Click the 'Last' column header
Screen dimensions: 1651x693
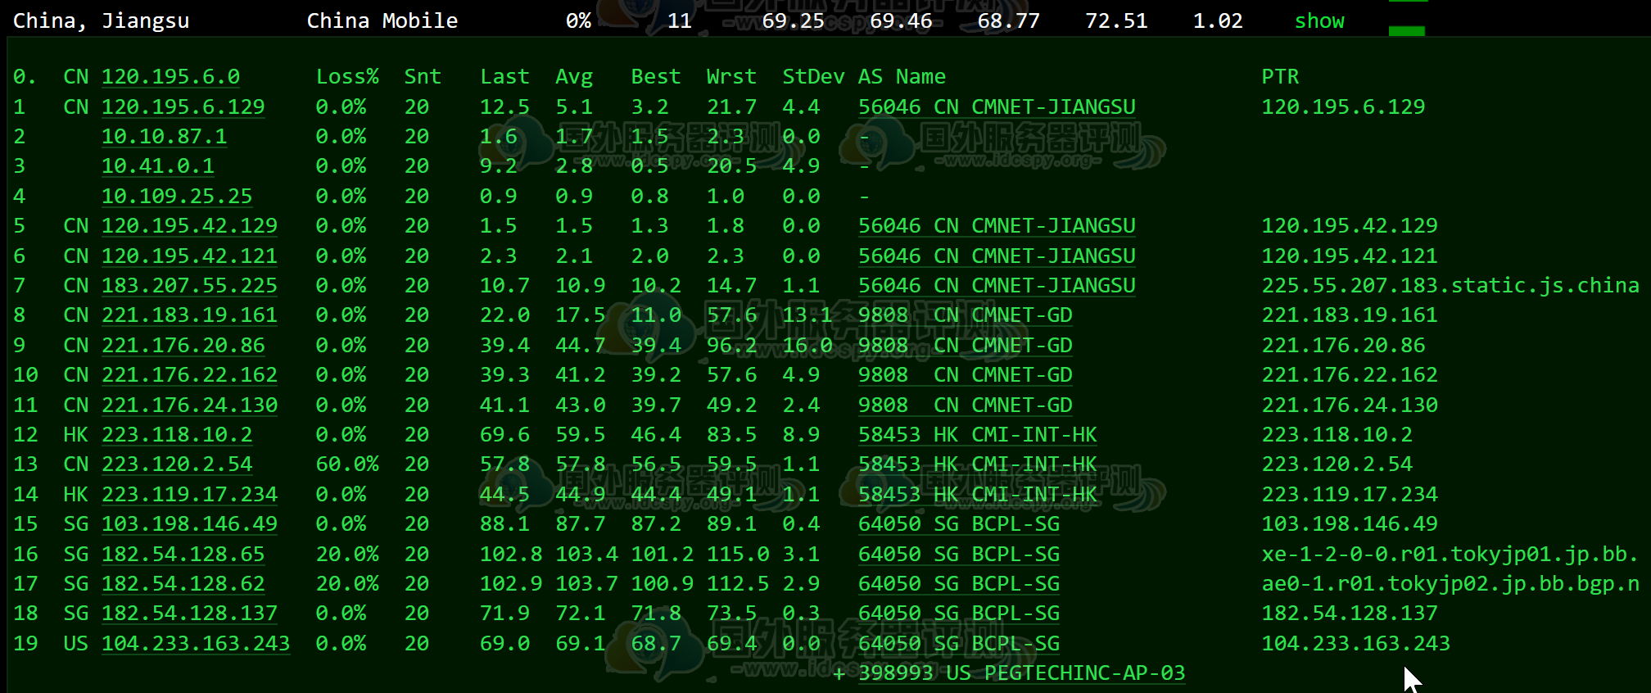504,77
